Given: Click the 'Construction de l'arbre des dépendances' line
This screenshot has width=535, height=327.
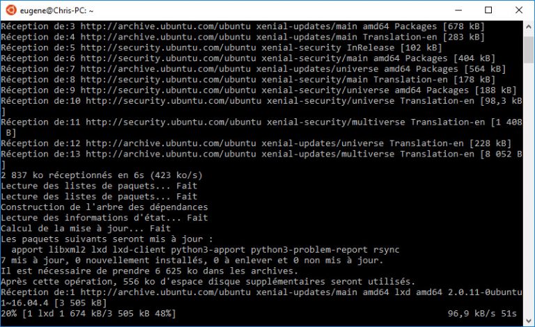Looking at the screenshot, I should tap(104, 207).
